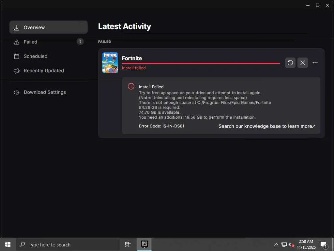This screenshot has height=251, width=334.
Task: Click the red 'Install failed' status text
Action: coord(134,68)
